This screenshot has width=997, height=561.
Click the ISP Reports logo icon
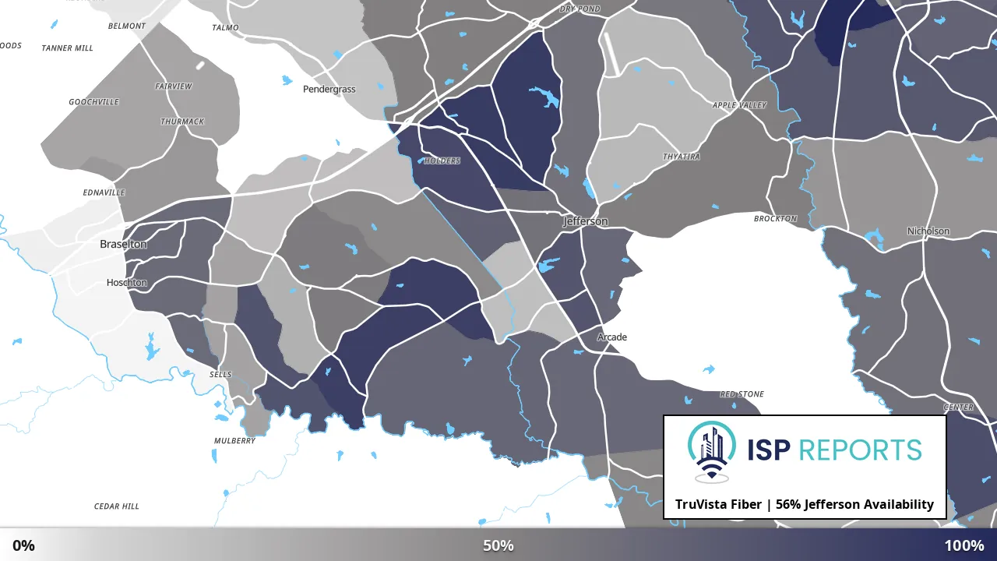click(x=712, y=452)
